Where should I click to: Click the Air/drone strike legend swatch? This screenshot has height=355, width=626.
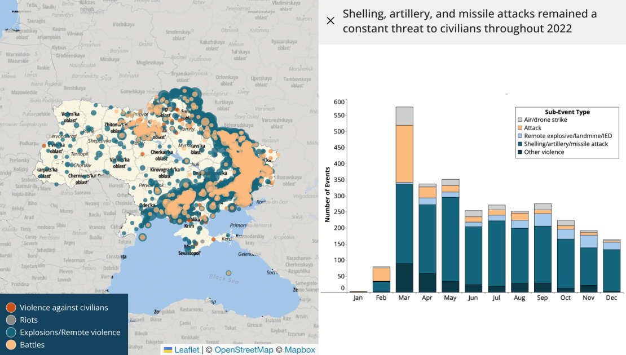tap(520, 120)
